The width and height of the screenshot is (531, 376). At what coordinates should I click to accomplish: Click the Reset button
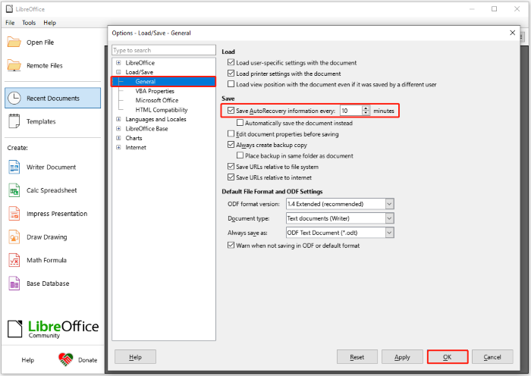(357, 357)
